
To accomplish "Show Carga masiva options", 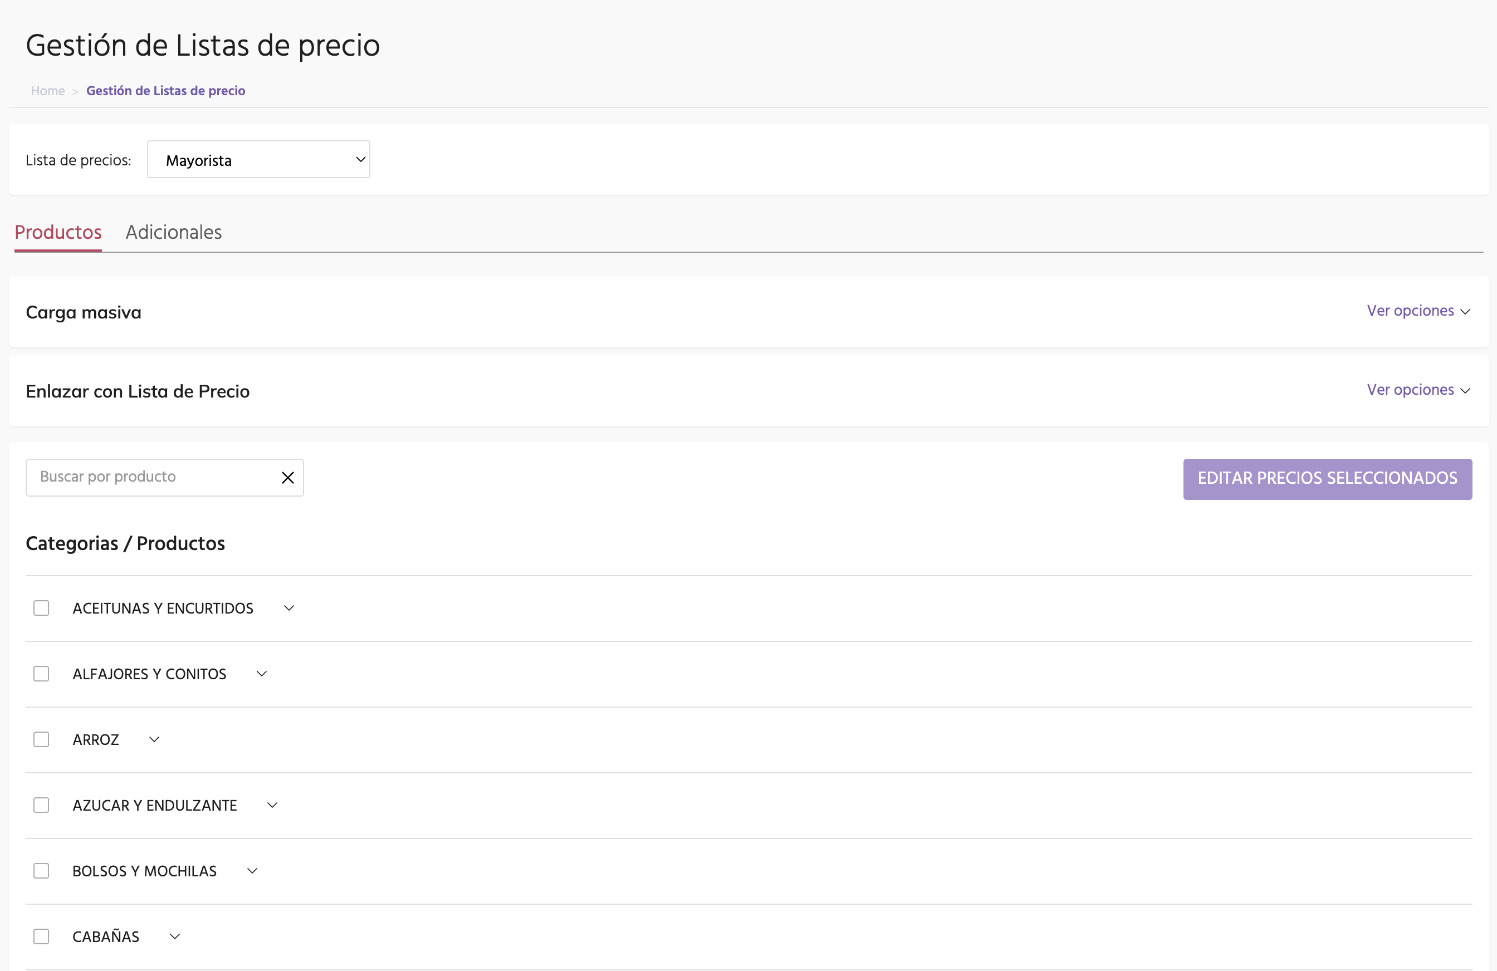I will pos(1418,311).
